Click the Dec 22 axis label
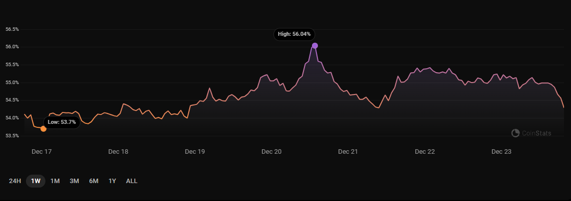The image size is (571, 201). tap(425, 152)
